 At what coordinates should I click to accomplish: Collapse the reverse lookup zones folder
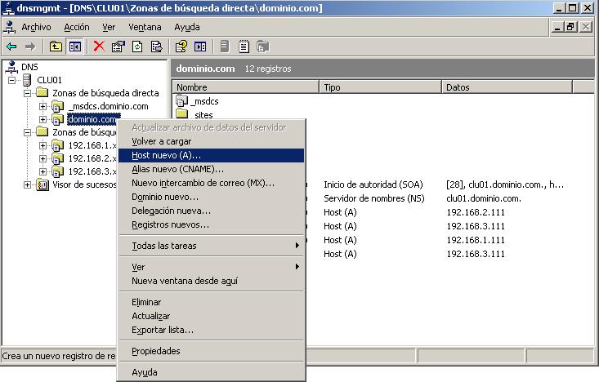click(x=28, y=132)
